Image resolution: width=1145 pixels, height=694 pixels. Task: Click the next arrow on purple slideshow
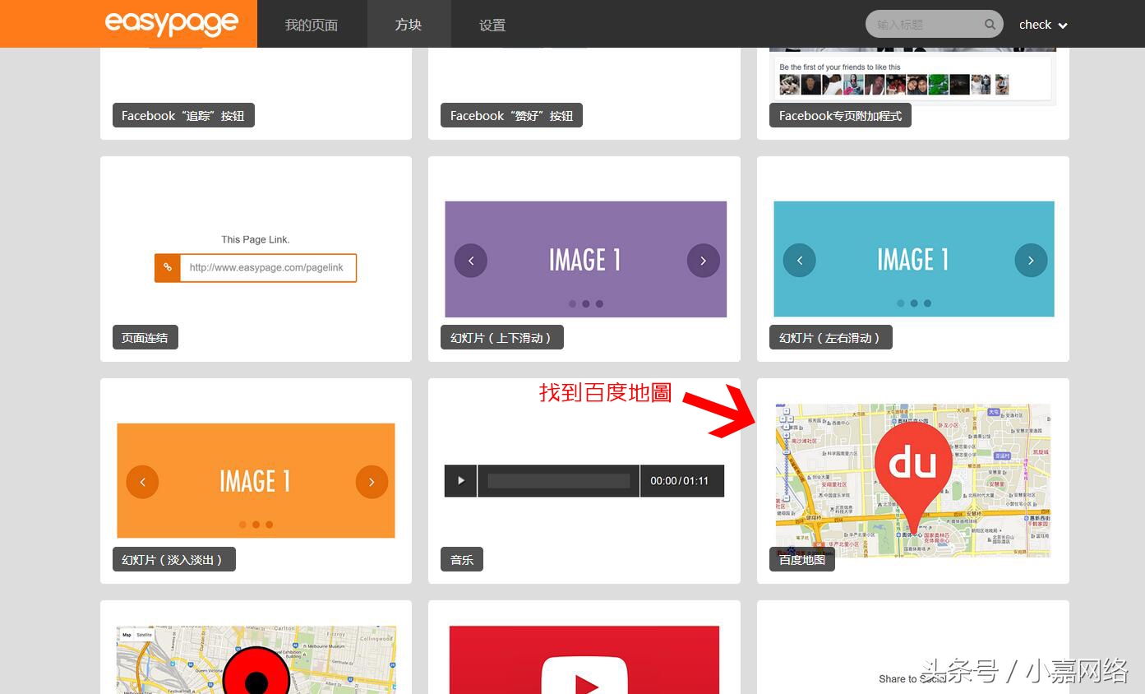[703, 261]
